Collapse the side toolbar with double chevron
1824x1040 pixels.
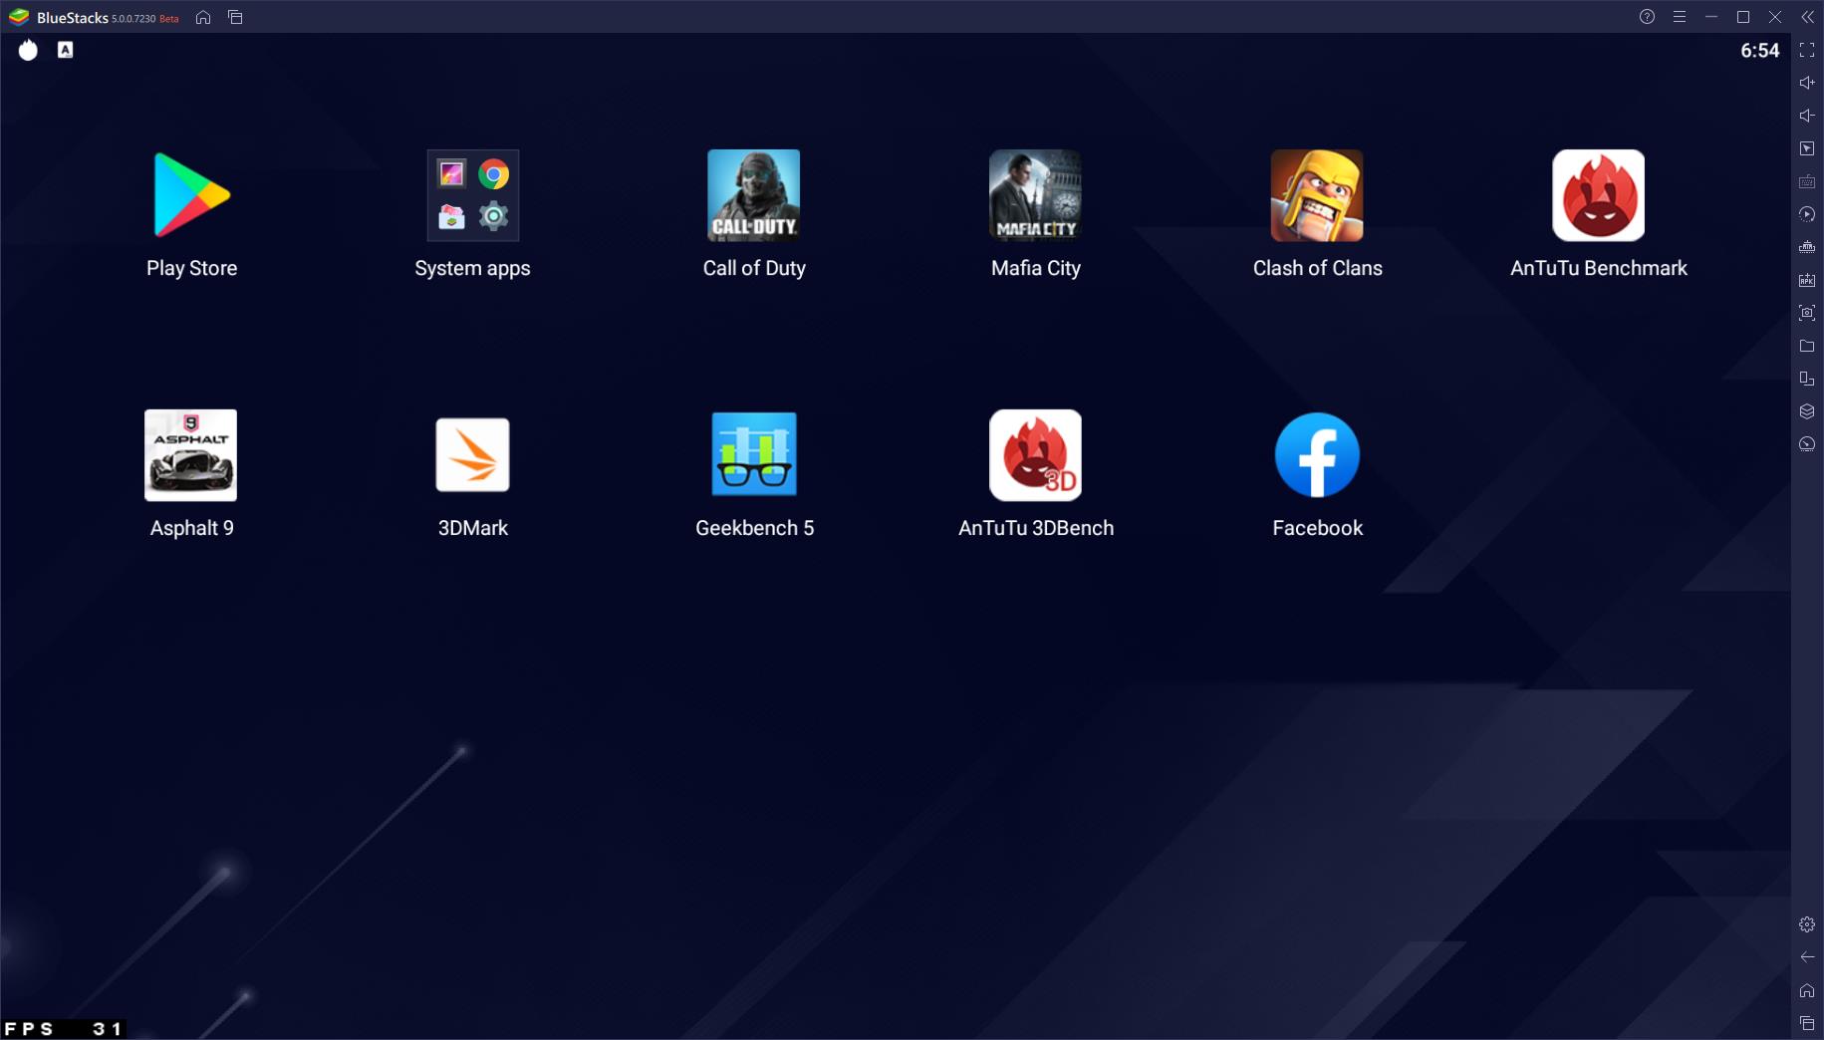pos(1807,17)
